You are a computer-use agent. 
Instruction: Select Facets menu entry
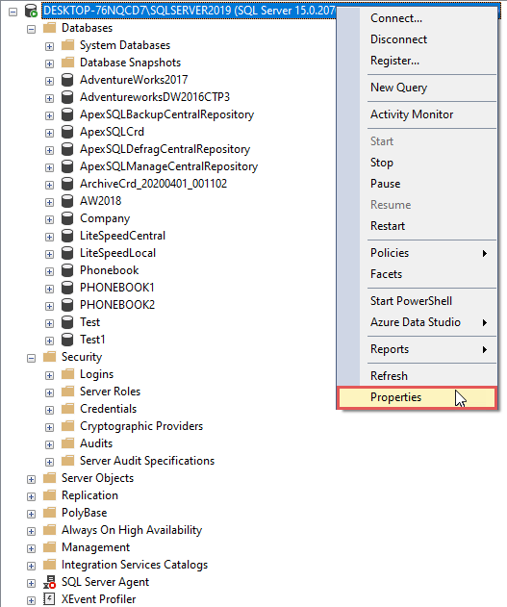(x=417, y=274)
